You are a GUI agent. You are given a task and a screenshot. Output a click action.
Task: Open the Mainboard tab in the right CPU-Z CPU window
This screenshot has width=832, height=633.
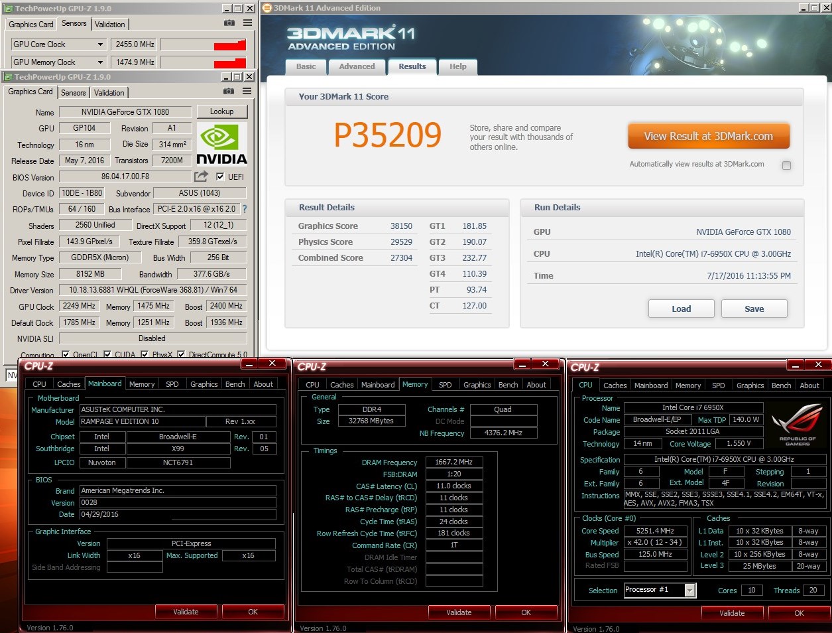click(x=651, y=386)
